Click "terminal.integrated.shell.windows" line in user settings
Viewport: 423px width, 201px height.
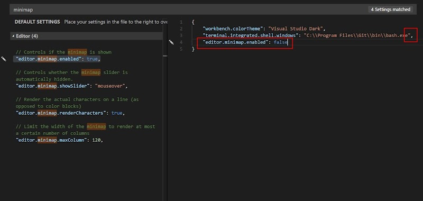tap(308, 35)
